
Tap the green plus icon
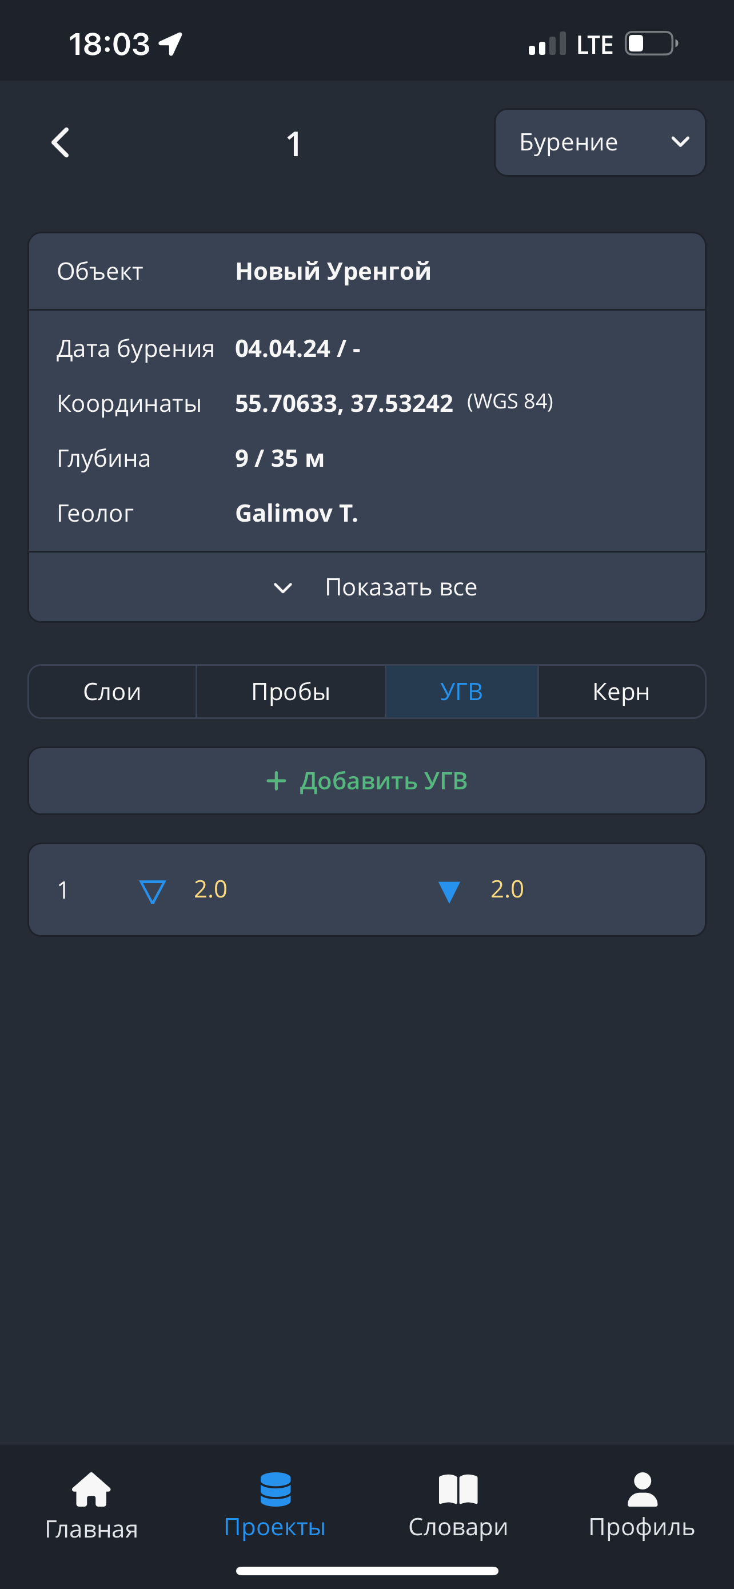pos(276,781)
